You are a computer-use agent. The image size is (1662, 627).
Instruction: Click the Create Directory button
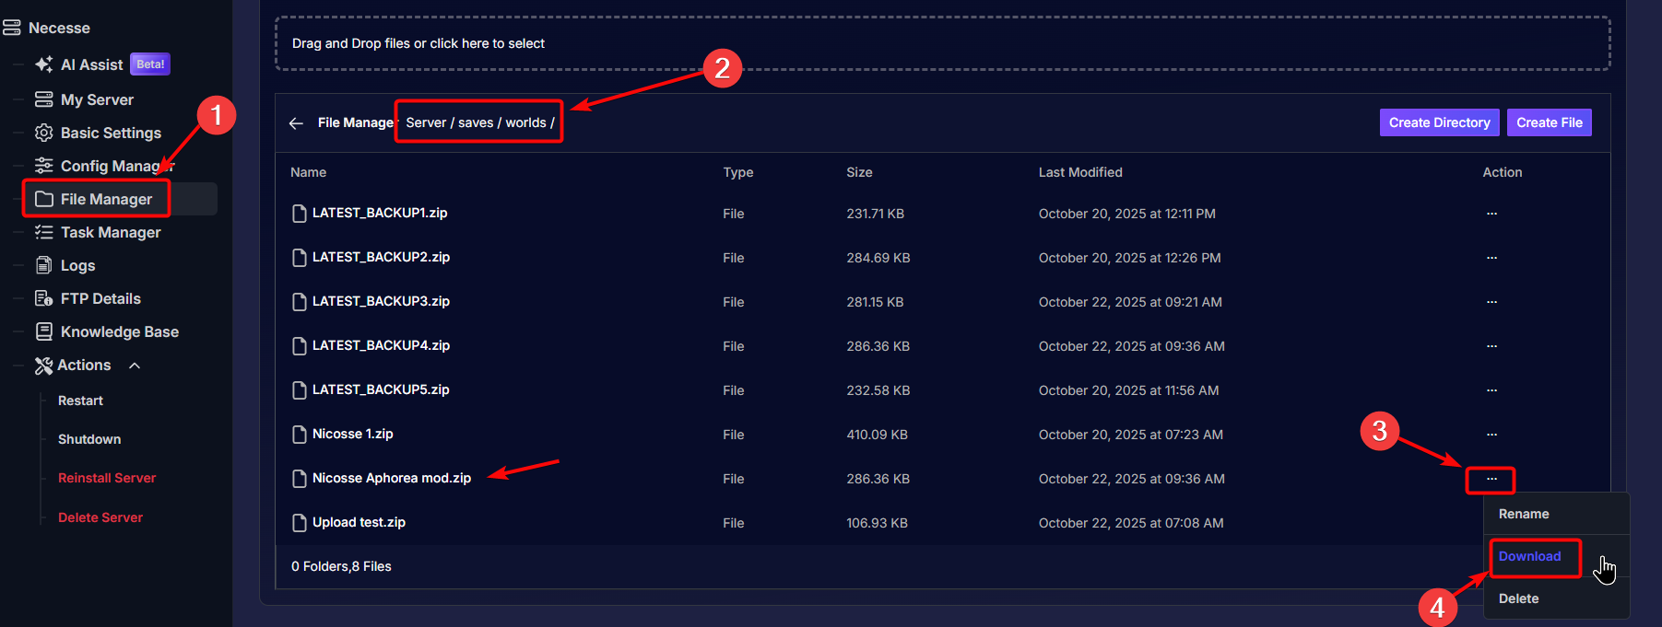[x=1439, y=122]
